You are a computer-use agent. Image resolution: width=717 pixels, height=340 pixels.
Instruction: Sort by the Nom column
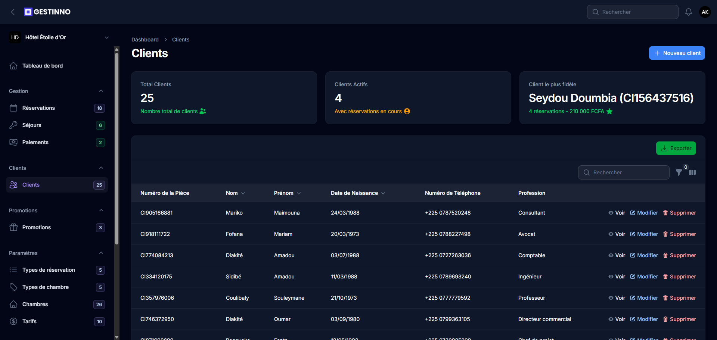pos(236,193)
